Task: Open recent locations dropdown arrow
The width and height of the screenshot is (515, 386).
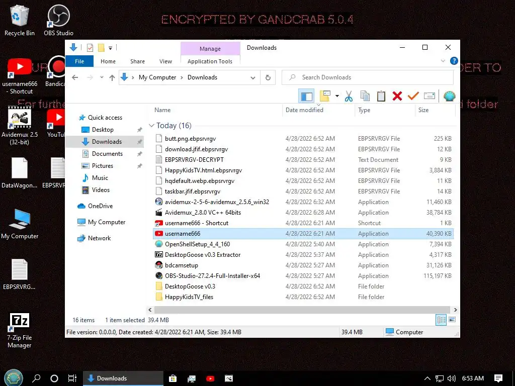Action: coord(102,77)
